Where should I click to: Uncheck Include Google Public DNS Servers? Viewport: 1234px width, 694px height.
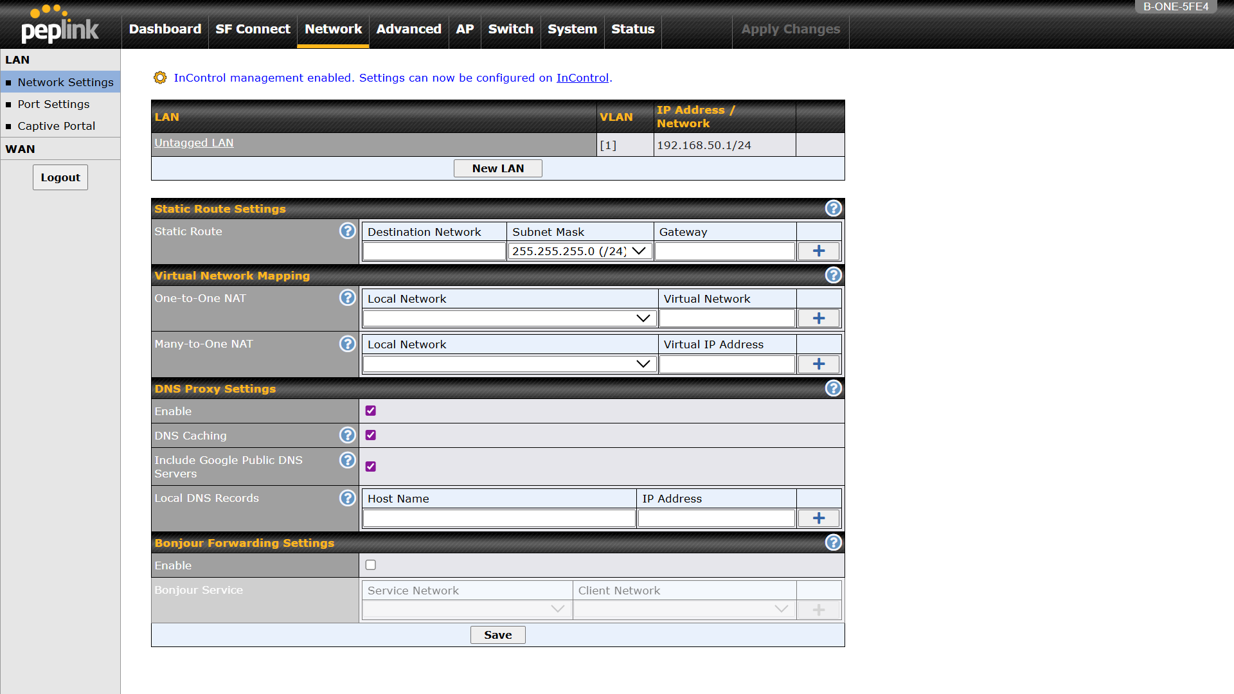click(x=371, y=467)
